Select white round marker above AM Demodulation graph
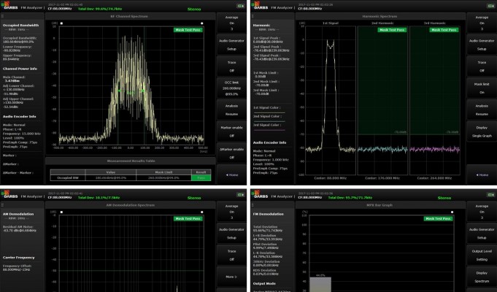The height and width of the screenshot is (292, 497). click(x=202, y=212)
